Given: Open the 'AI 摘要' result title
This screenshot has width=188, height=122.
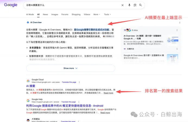Looking at the screenshot, I should coord(31,86).
